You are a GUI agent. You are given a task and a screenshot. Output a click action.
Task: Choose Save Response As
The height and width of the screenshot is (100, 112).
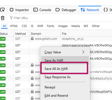(x=65, y=77)
